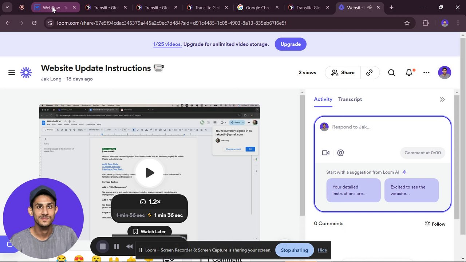Open the notifications bell

[409, 73]
